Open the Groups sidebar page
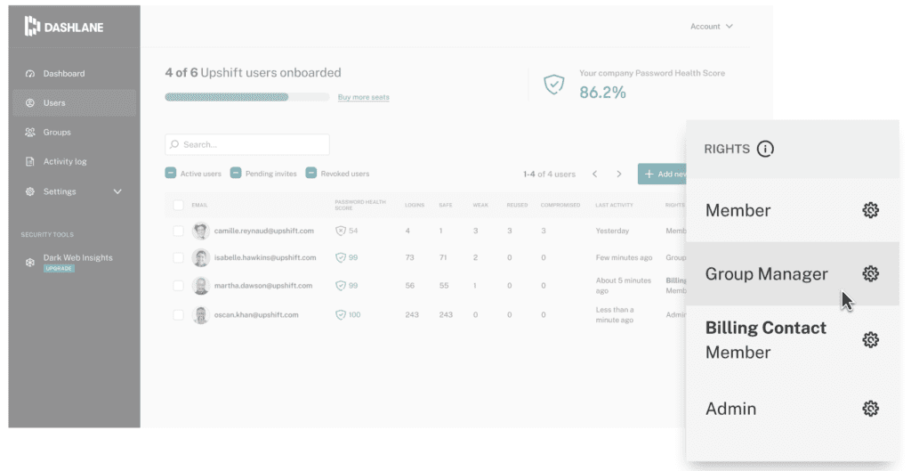Image resolution: width=911 pixels, height=471 pixels. point(56,133)
